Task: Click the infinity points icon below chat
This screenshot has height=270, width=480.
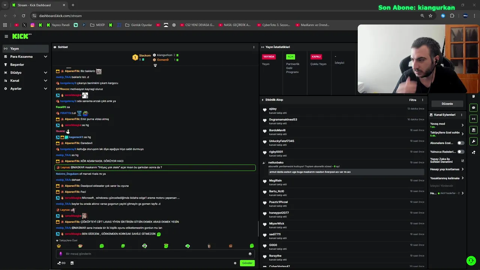Action: 61,263
